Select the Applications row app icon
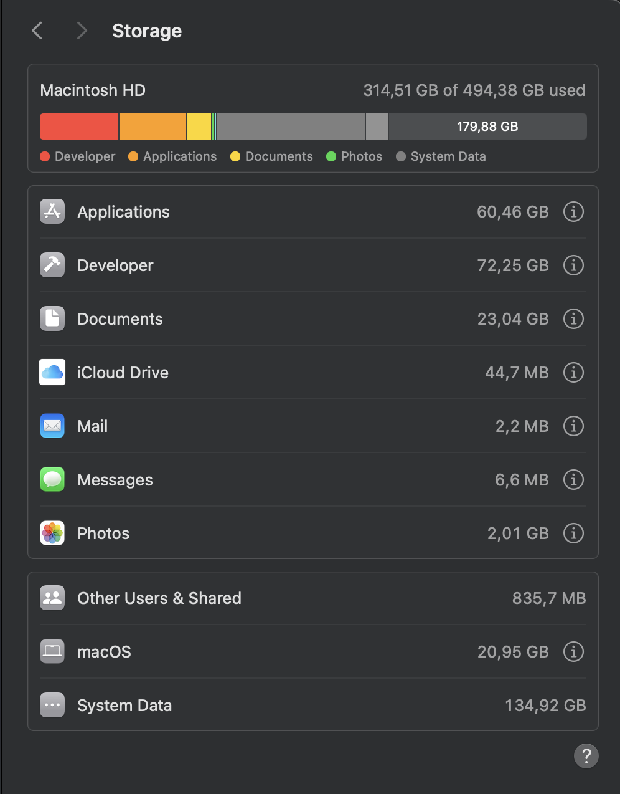The height and width of the screenshot is (794, 620). [x=52, y=212]
